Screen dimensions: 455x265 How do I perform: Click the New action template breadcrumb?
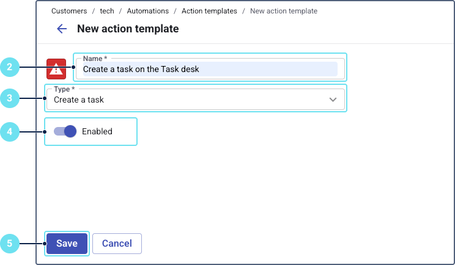[x=283, y=11]
